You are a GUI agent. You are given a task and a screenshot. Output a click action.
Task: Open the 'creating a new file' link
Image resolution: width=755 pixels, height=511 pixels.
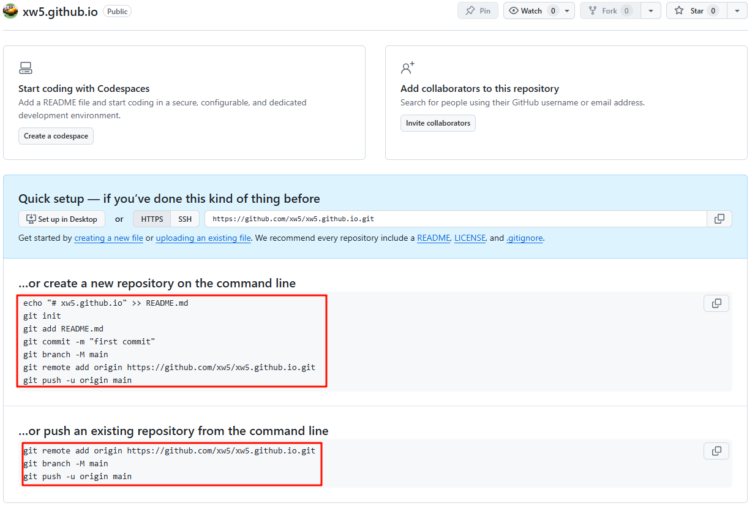tap(109, 238)
